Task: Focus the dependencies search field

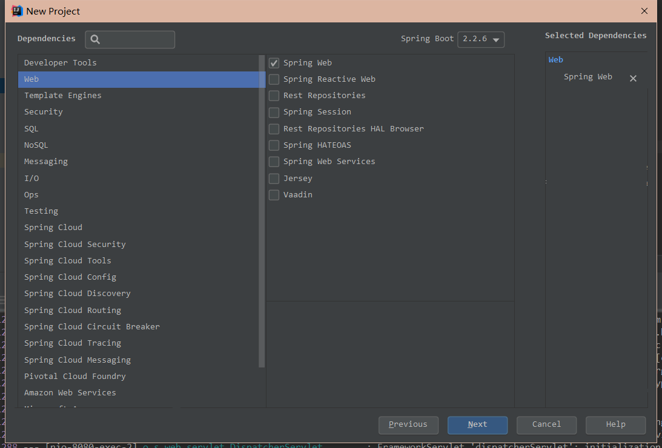Action: (130, 39)
